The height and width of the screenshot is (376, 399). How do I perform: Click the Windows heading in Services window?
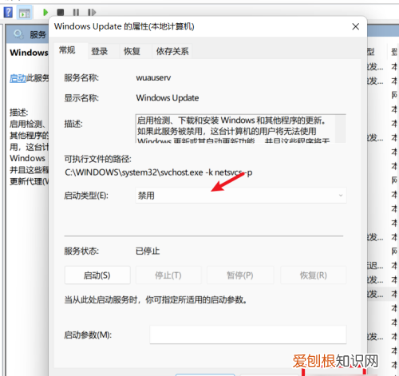(x=29, y=53)
